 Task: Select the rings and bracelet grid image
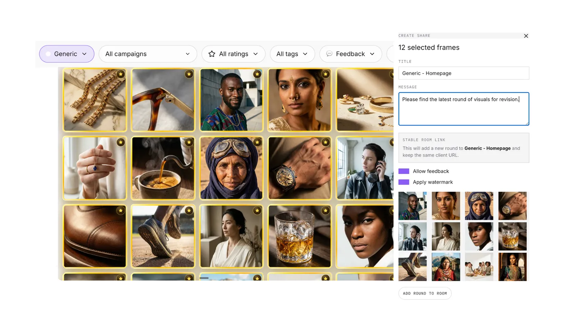point(365,100)
